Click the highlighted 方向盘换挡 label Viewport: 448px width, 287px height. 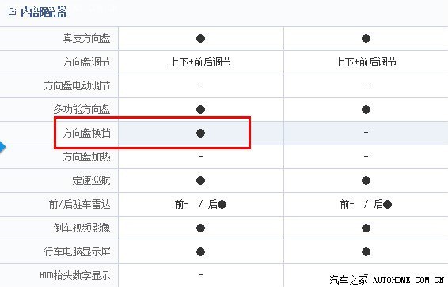click(87, 133)
